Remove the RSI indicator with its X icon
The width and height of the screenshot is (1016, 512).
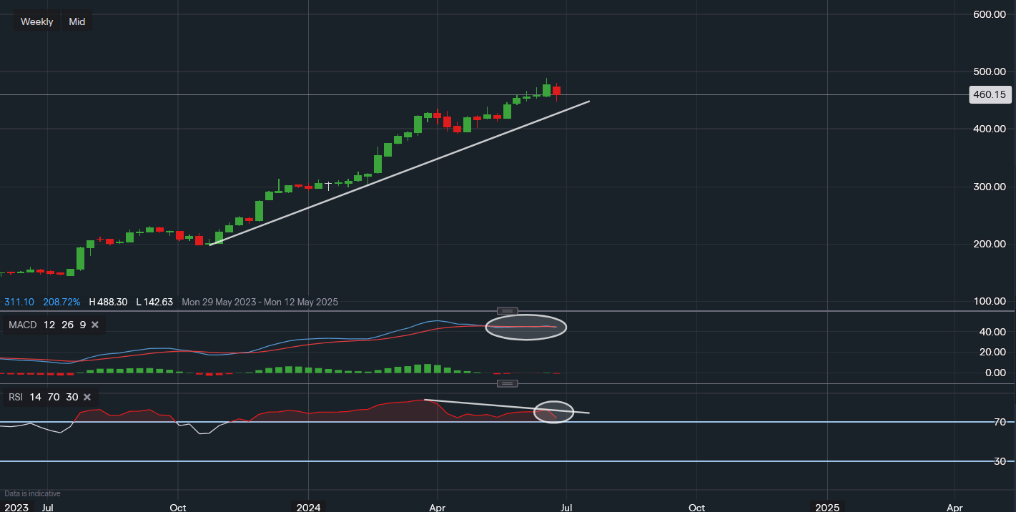[87, 397]
